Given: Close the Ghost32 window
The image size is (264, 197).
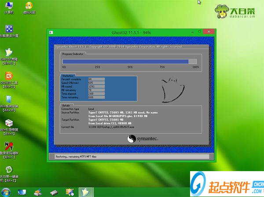Looking at the screenshot, I should (209, 32).
